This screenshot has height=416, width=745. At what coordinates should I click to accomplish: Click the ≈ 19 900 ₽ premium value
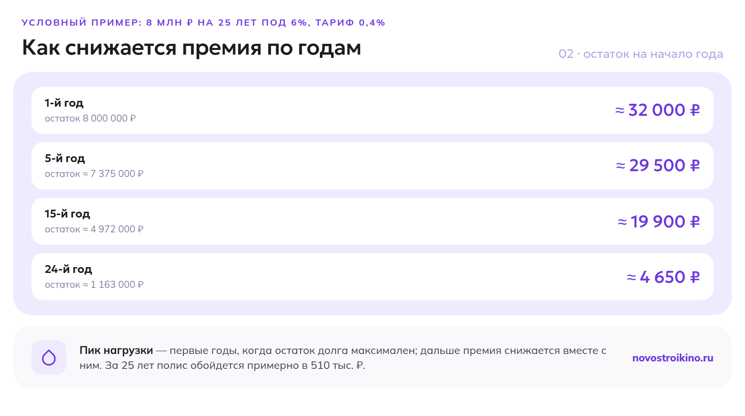tap(658, 222)
